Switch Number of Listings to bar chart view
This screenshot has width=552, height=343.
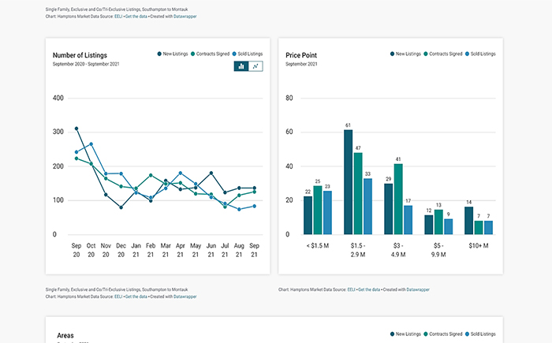pos(241,66)
